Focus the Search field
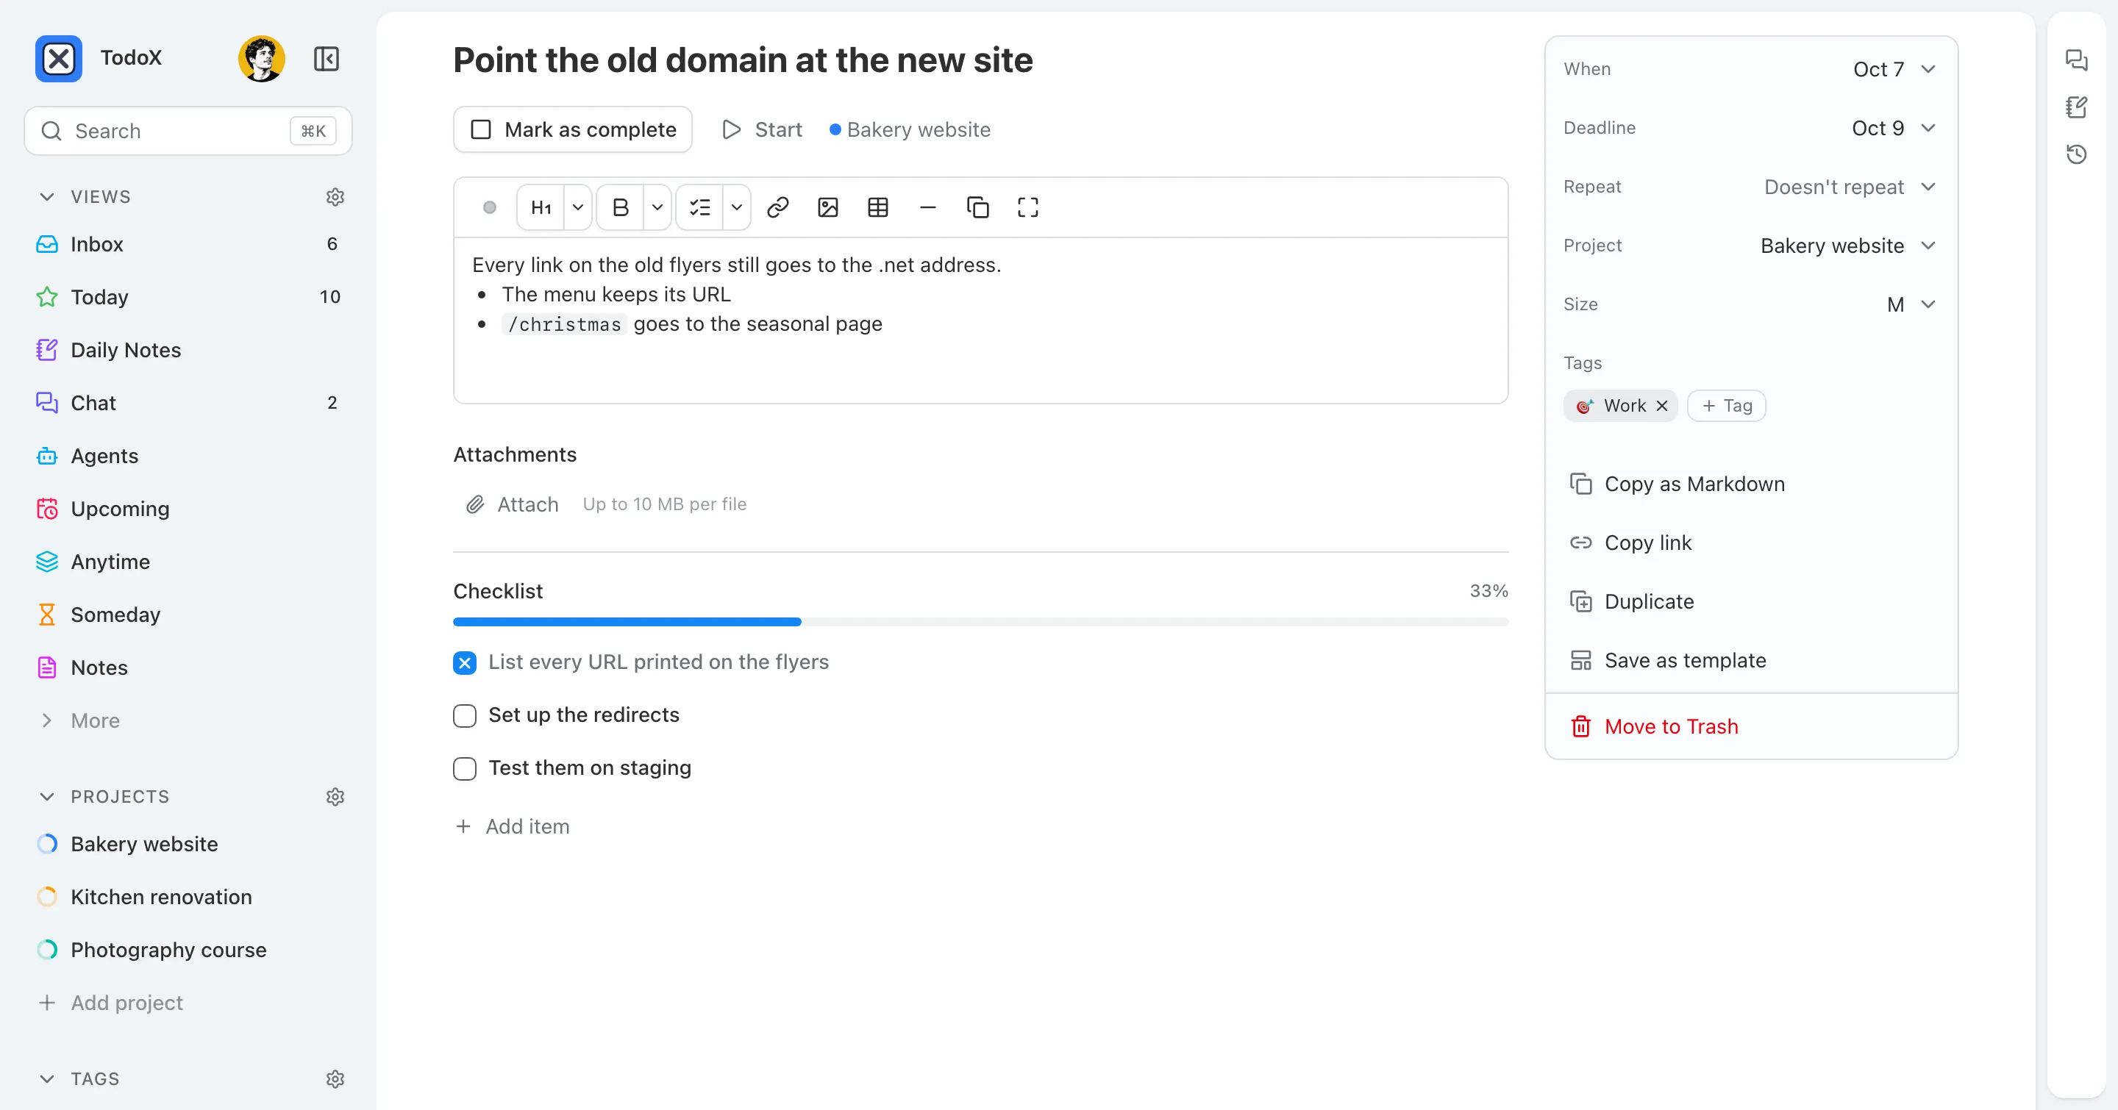 click(x=188, y=131)
